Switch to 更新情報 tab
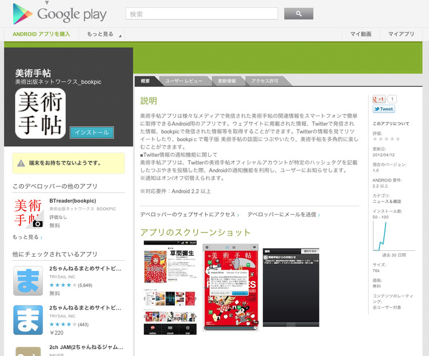Screen dimensions: 429x356 [227, 81]
